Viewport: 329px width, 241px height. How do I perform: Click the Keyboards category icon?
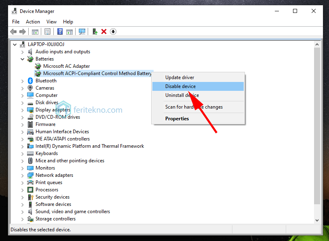pyautogui.click(x=30, y=153)
